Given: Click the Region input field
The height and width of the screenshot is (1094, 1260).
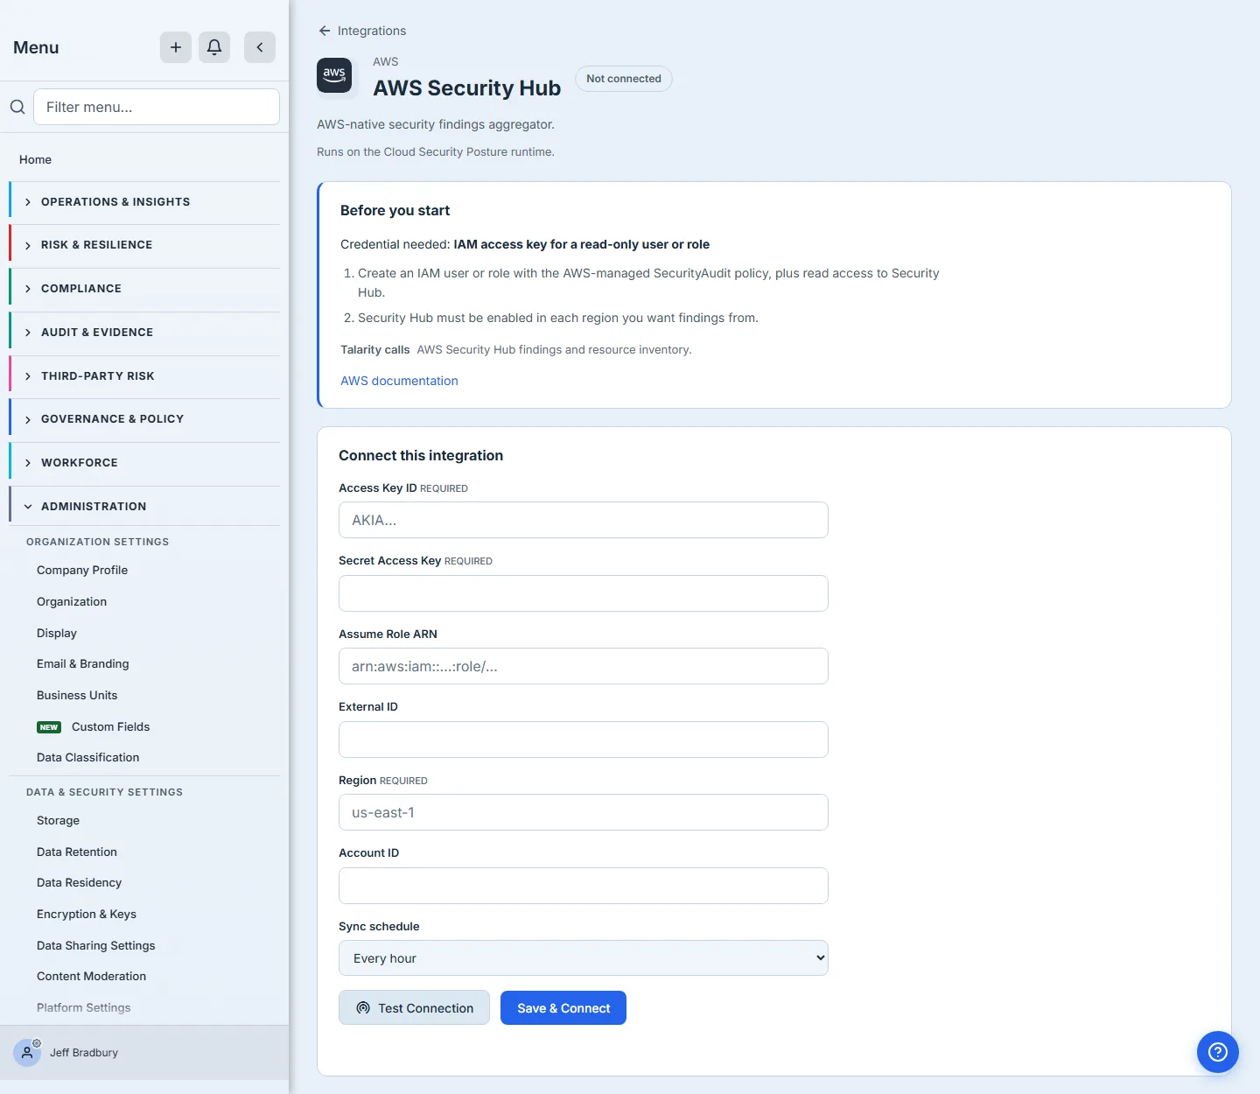Looking at the screenshot, I should pos(584,812).
